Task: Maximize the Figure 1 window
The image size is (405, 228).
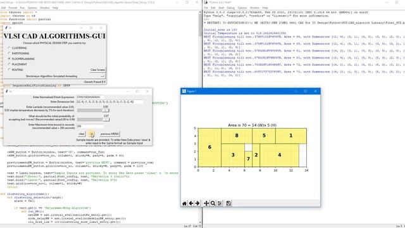Action: pyautogui.click(x=305, y=91)
